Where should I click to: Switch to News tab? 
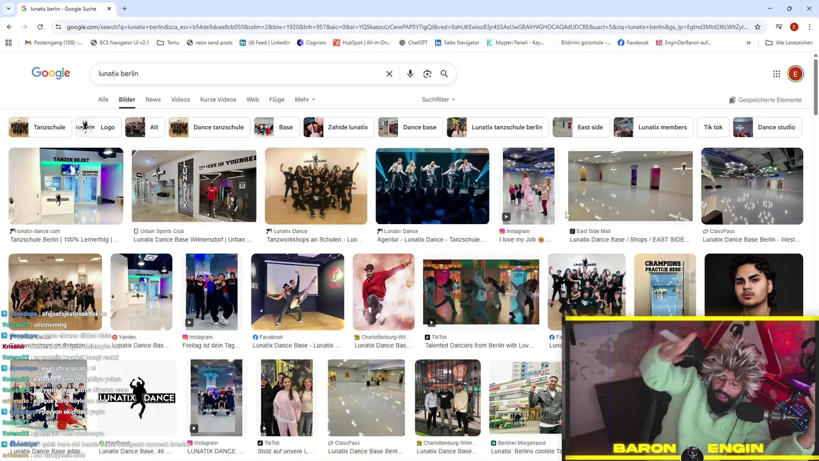(x=153, y=100)
